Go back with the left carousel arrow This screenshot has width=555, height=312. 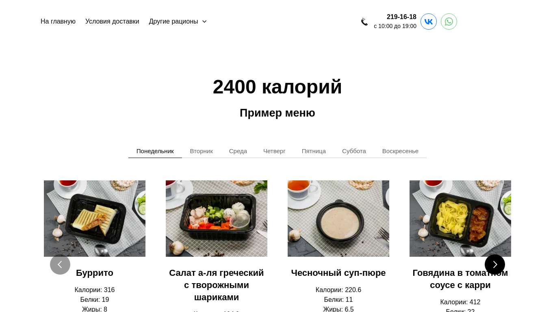coord(60,264)
